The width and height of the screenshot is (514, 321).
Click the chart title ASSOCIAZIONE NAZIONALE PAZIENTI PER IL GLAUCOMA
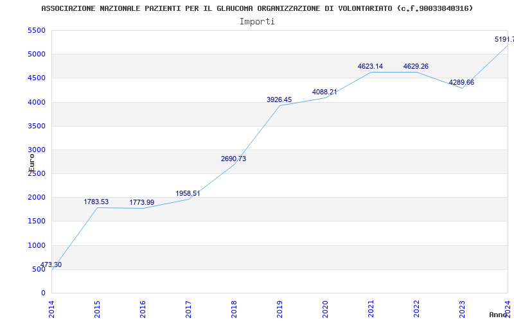257,8
